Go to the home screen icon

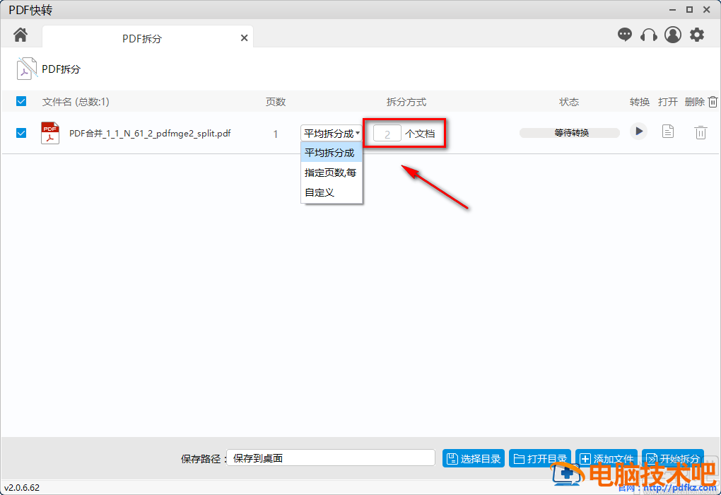pyautogui.click(x=20, y=35)
